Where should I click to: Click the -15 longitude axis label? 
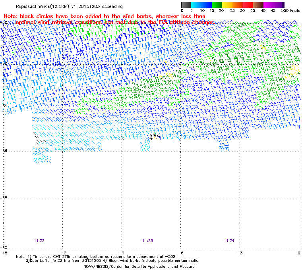click(4, 253)
